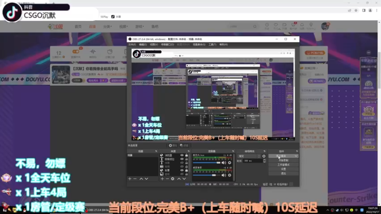Bookmark page with browser star icon
The height and width of the screenshot is (214, 381).
[356, 10]
